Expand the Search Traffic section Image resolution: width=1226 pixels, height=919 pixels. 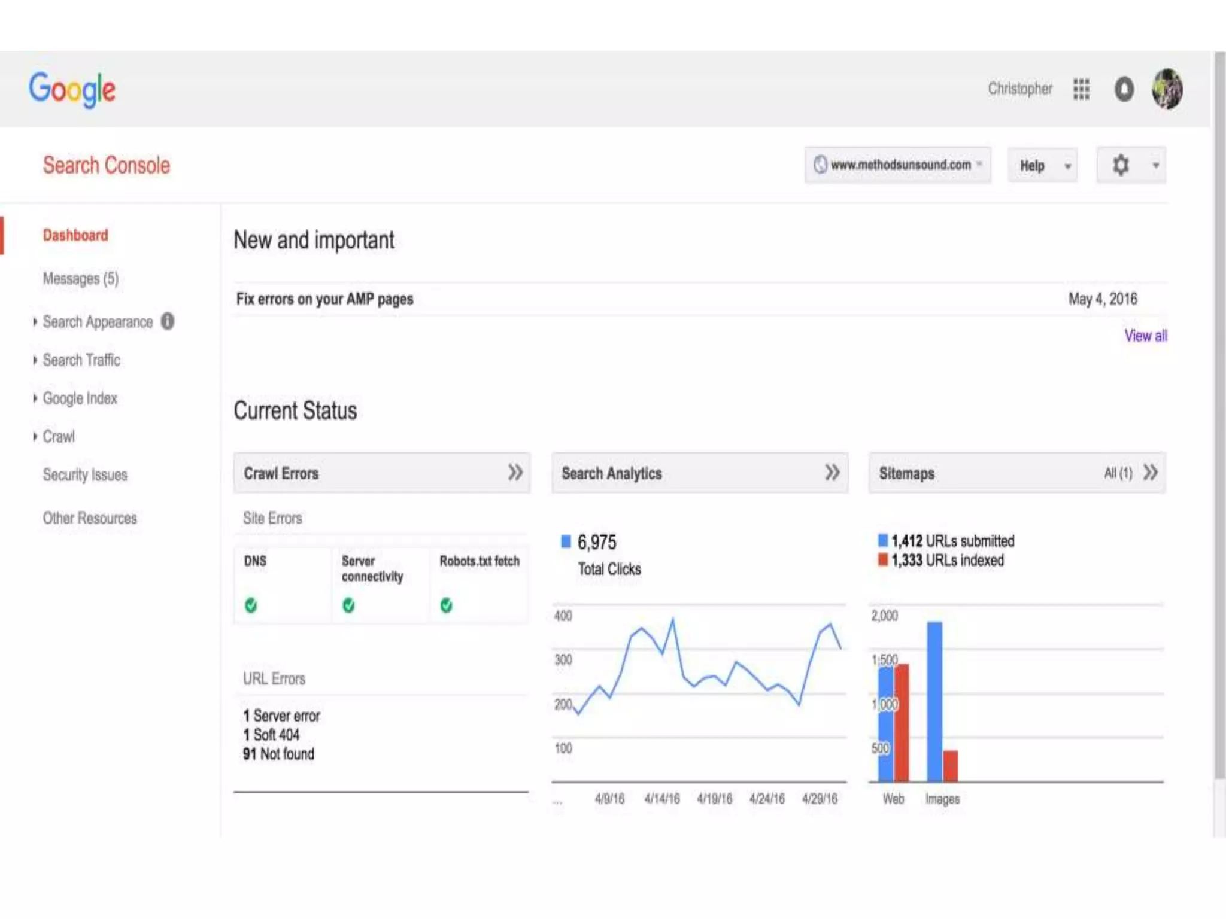(x=81, y=360)
